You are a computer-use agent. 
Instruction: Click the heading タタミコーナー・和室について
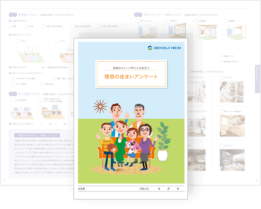pyautogui.click(x=162, y=15)
